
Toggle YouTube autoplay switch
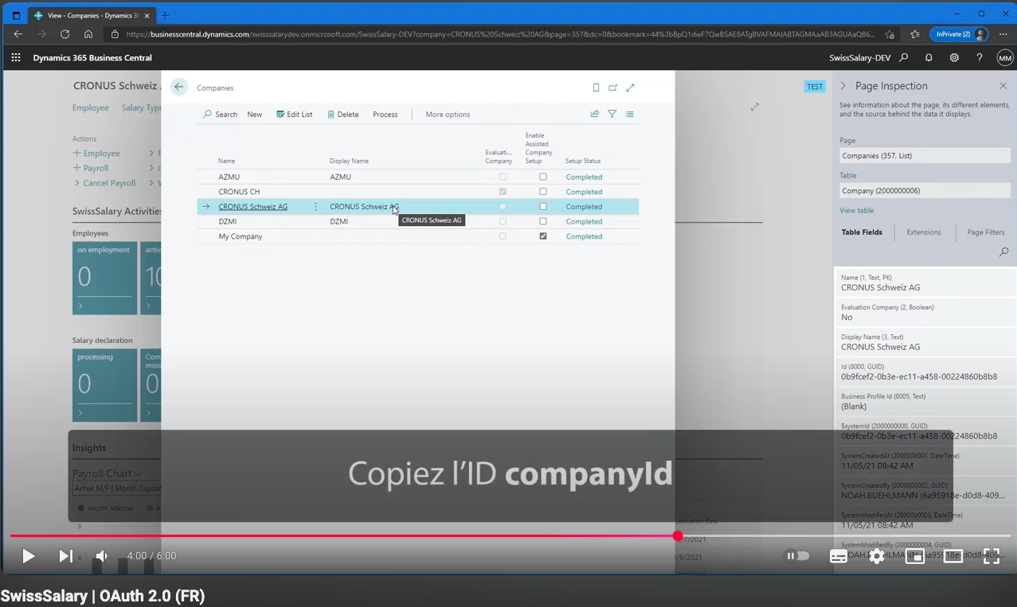[797, 556]
